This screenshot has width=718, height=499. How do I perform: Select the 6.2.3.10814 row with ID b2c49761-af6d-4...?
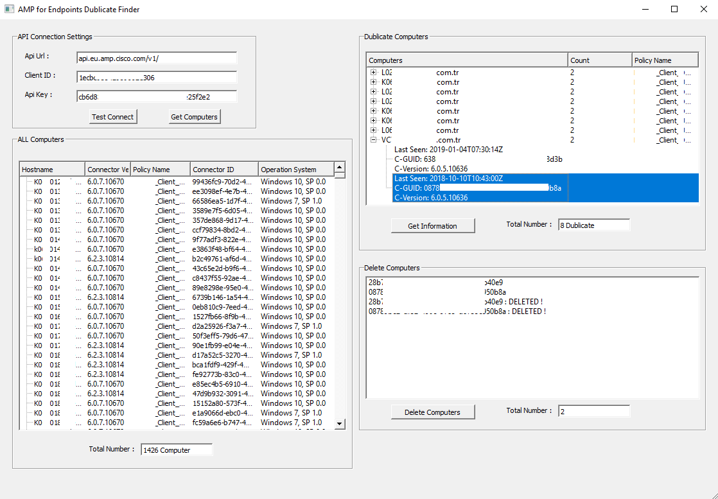(x=177, y=259)
